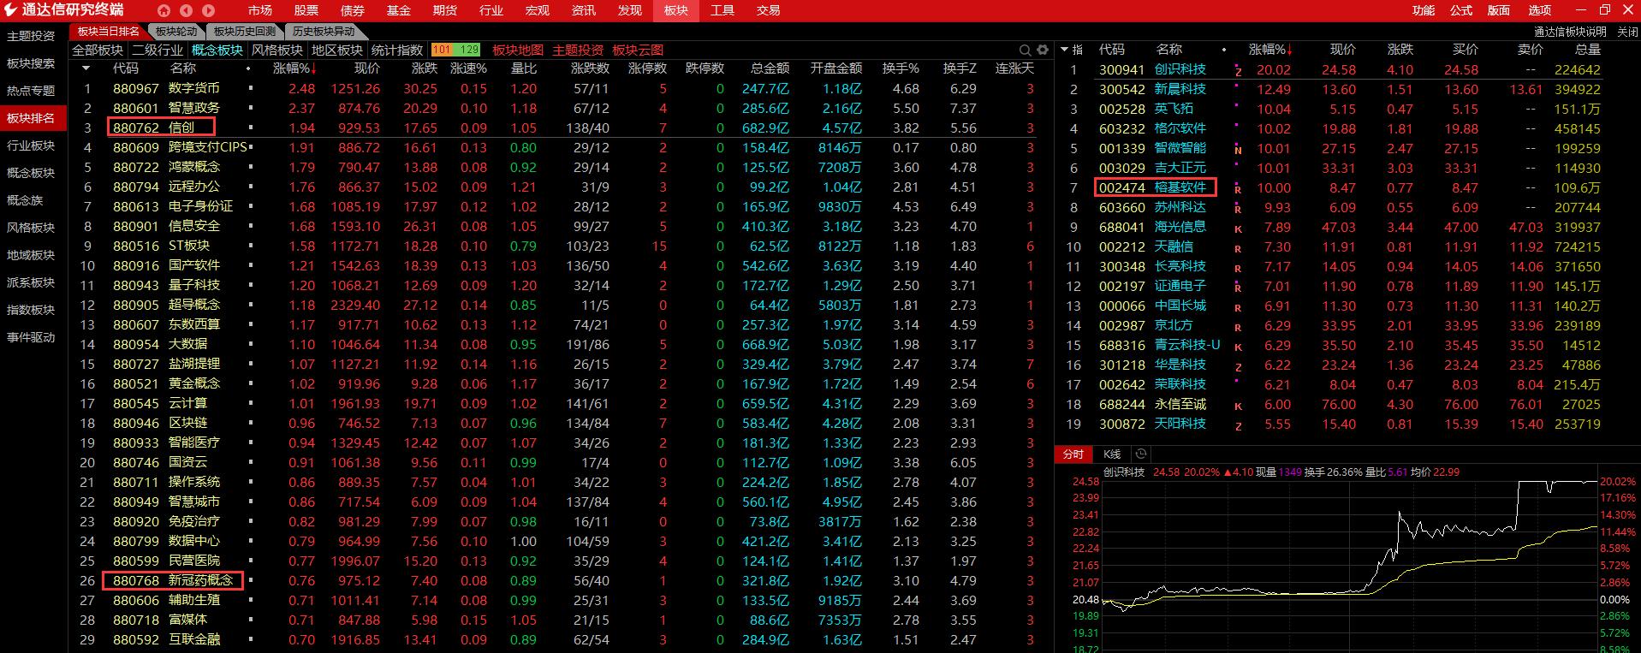The height and width of the screenshot is (653, 1641).
Task: Switch the chart to K线 tab
Action: tap(1112, 454)
